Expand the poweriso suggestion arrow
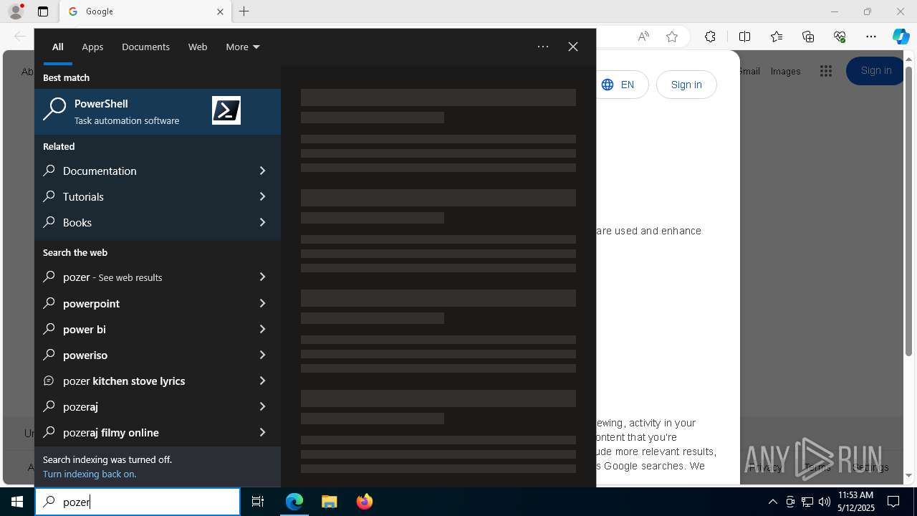 pyautogui.click(x=262, y=355)
